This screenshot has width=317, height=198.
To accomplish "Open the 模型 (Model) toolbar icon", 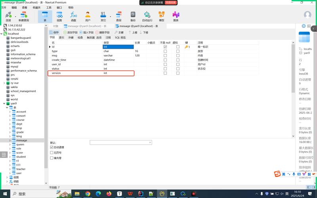I will pyautogui.click(x=161, y=16).
